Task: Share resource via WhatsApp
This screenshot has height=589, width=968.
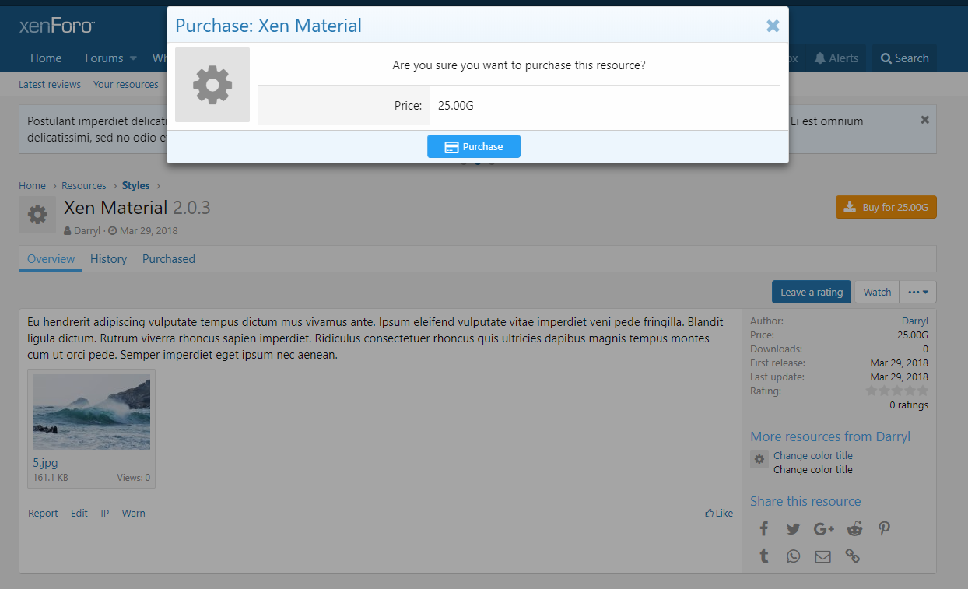Action: pyautogui.click(x=793, y=556)
